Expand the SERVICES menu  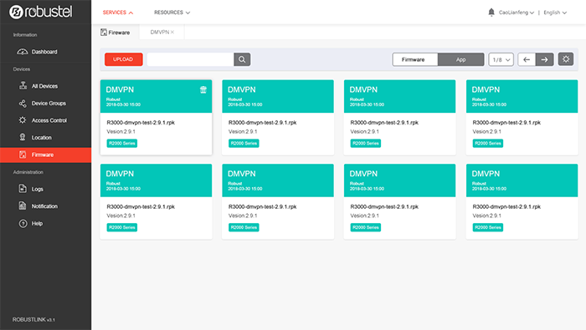pyautogui.click(x=118, y=13)
